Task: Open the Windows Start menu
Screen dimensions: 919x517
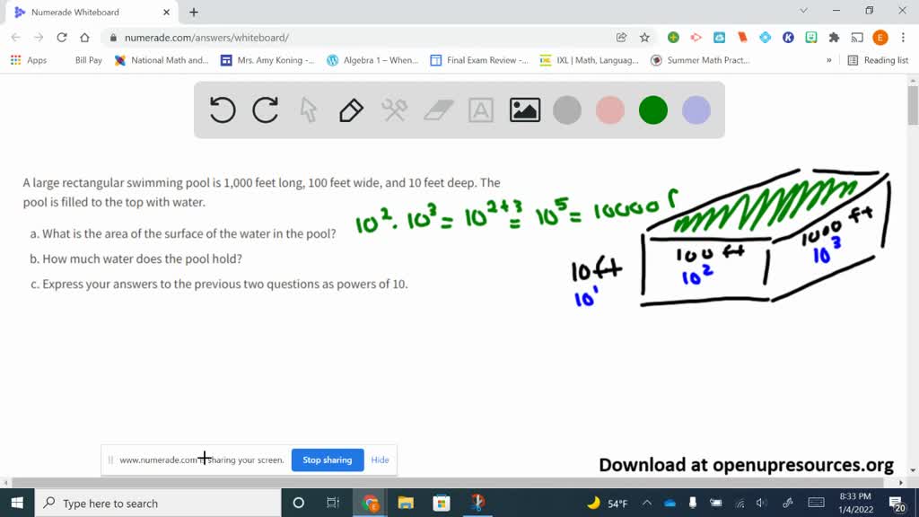Action: pos(17,503)
